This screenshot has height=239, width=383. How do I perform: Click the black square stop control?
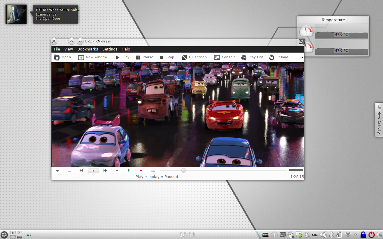(x=117, y=171)
